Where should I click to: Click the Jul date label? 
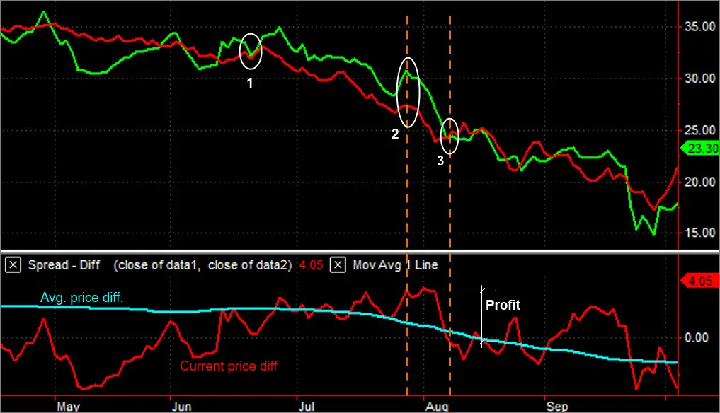(x=307, y=407)
